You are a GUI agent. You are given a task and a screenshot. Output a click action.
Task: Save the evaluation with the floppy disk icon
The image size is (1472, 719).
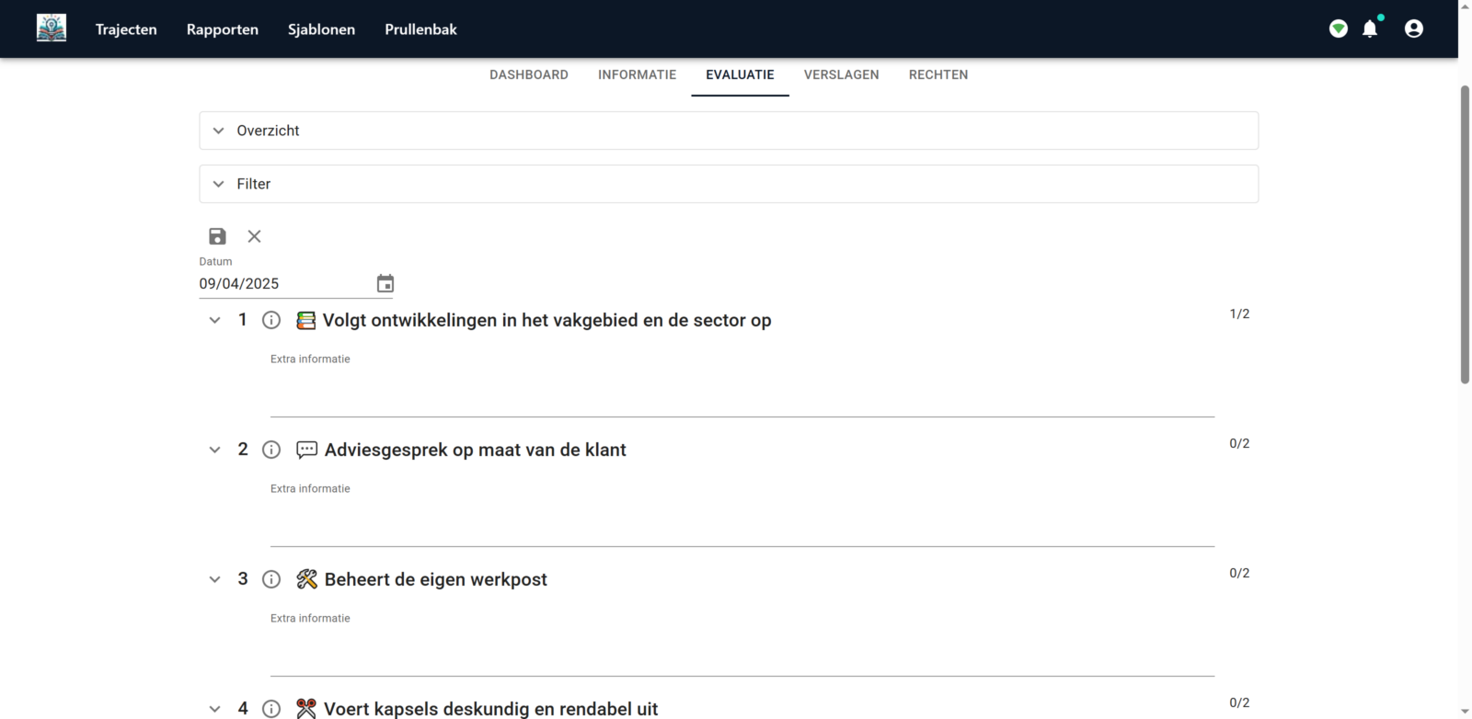(x=217, y=236)
